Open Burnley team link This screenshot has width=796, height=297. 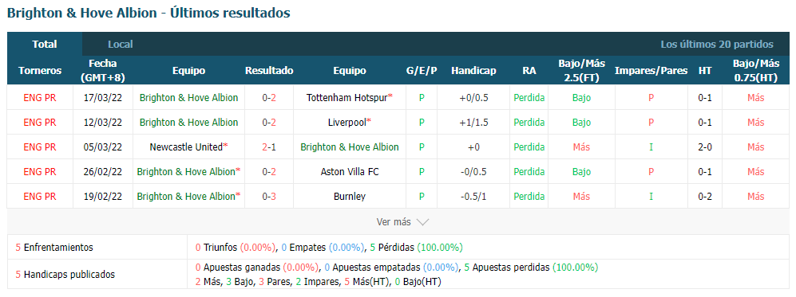pos(349,197)
